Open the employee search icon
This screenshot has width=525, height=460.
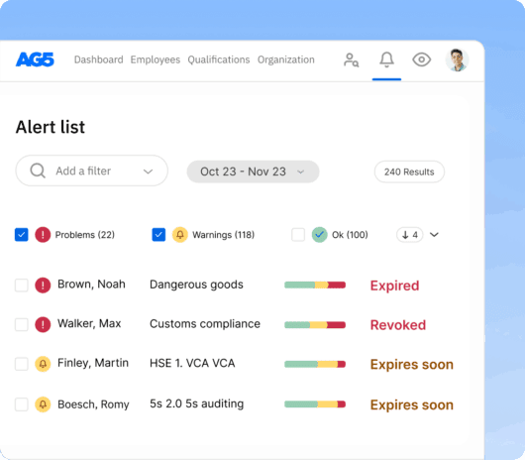[351, 59]
